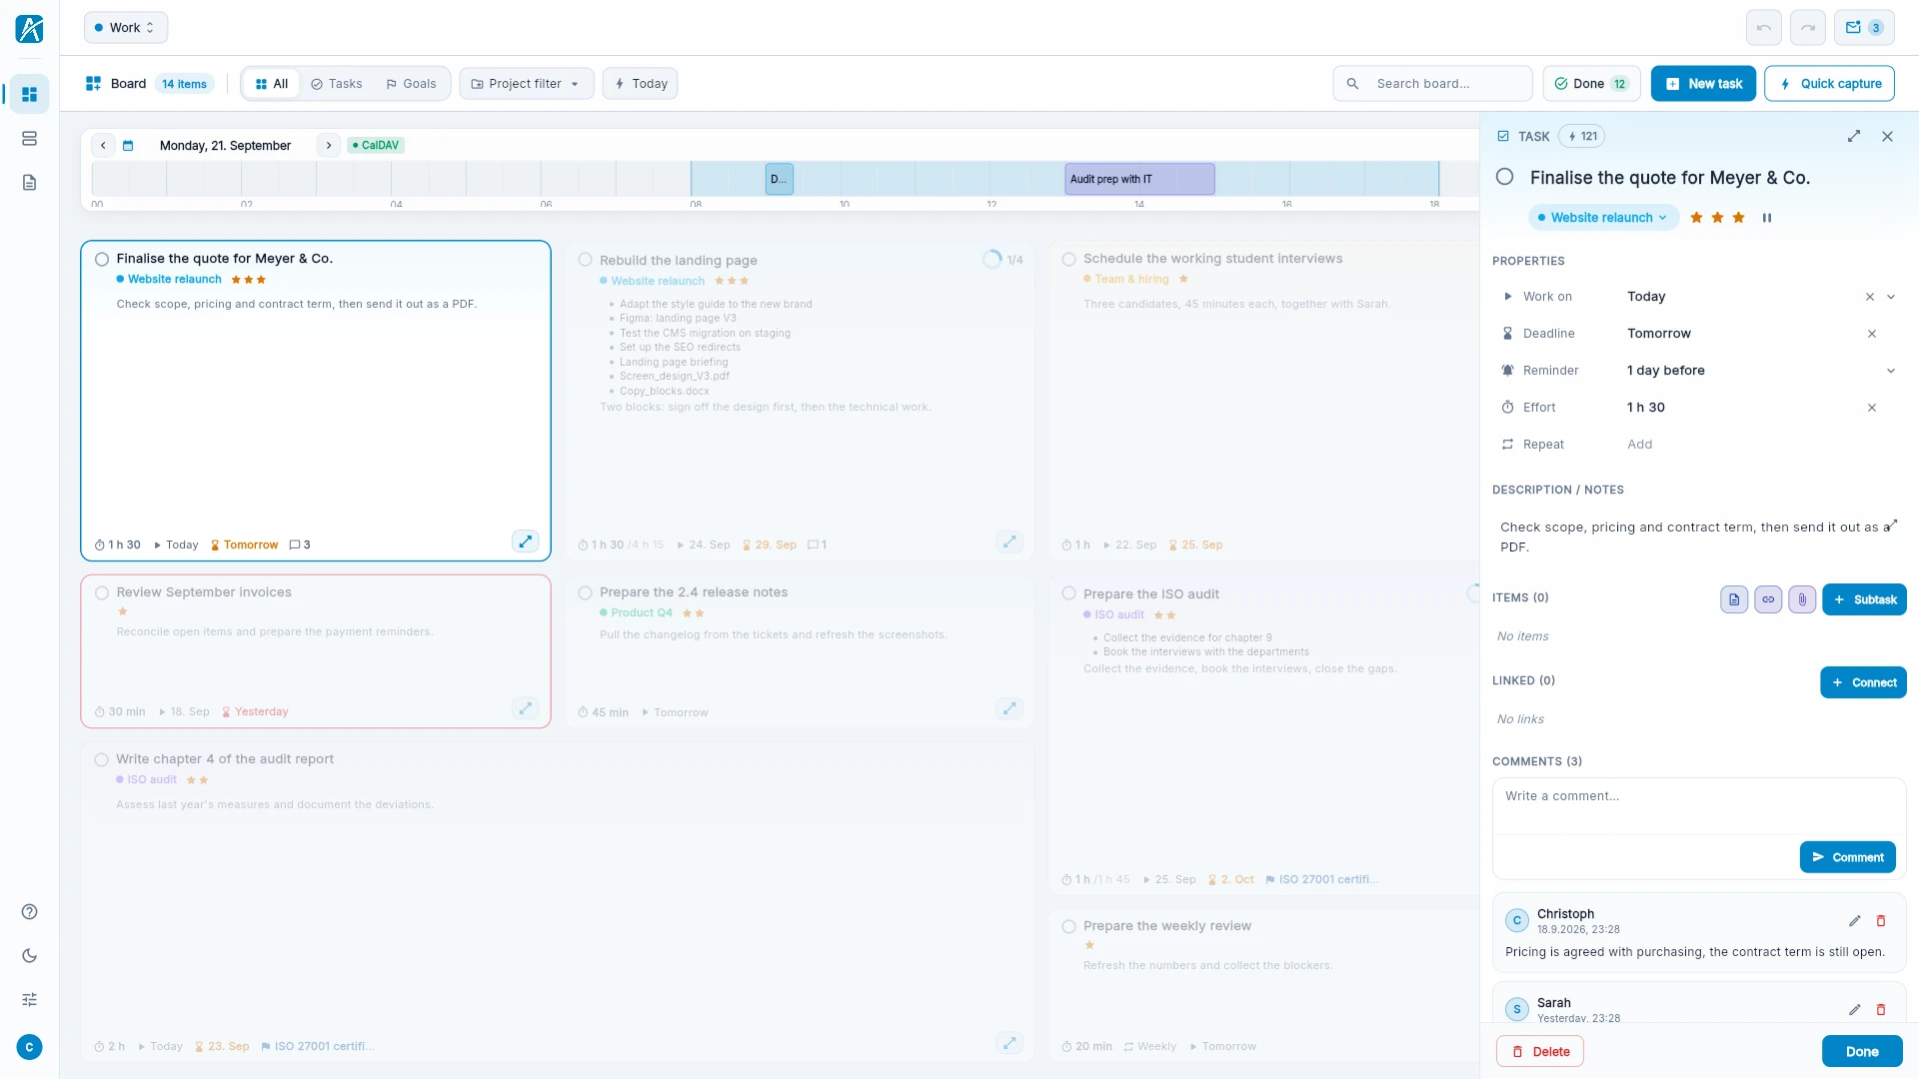1919x1079 pixels.
Task: Add an attachment in Items section
Action: (x=1802, y=599)
